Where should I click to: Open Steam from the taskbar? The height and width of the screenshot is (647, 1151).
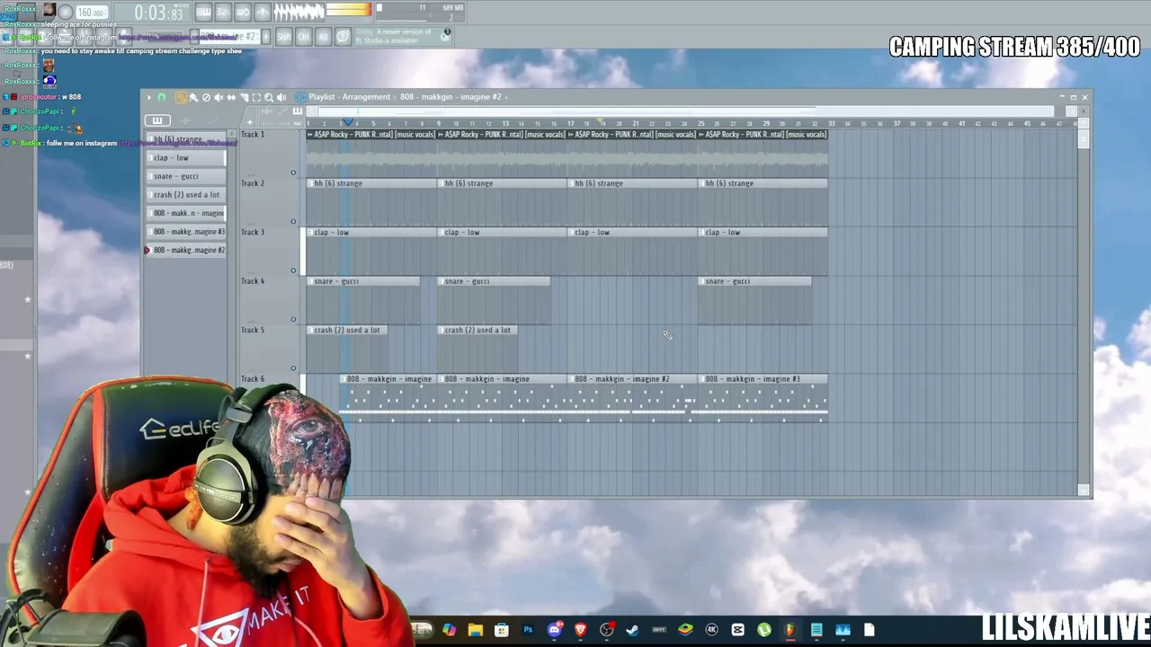pos(633,630)
